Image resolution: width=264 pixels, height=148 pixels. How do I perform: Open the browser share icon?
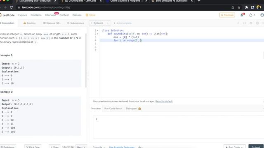[x=233, y=7]
